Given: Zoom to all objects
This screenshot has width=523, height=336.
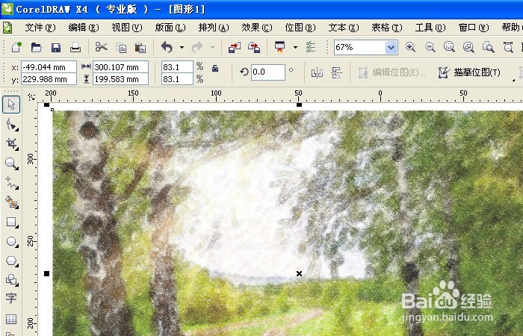Looking at the screenshot, I should click(468, 47).
